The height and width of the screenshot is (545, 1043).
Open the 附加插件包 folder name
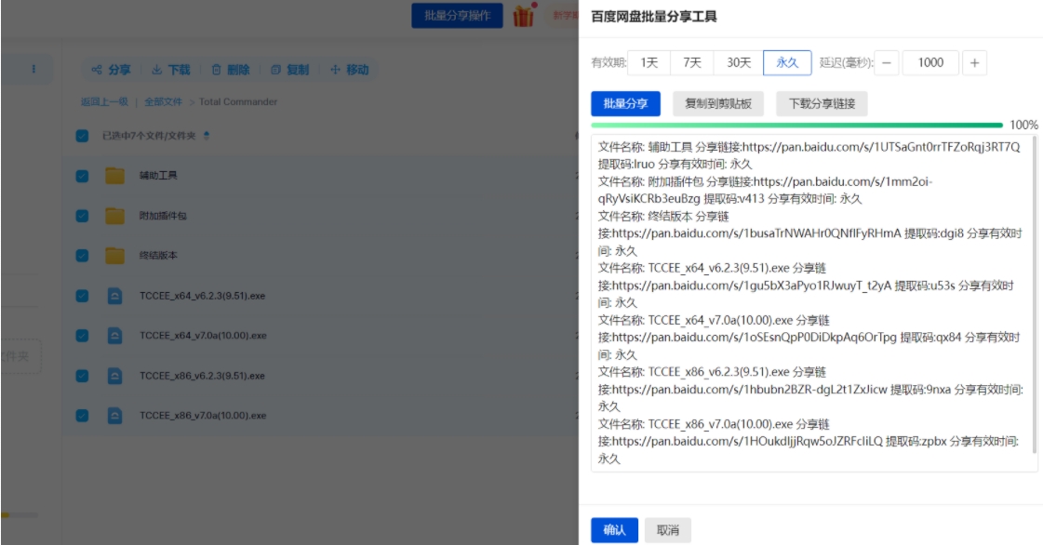point(163,216)
